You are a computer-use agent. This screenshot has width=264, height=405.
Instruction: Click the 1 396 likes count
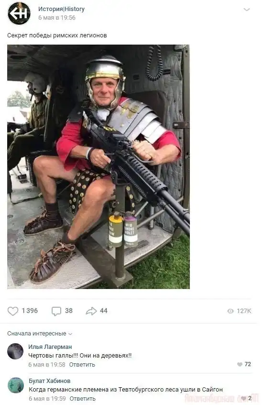click(30, 311)
